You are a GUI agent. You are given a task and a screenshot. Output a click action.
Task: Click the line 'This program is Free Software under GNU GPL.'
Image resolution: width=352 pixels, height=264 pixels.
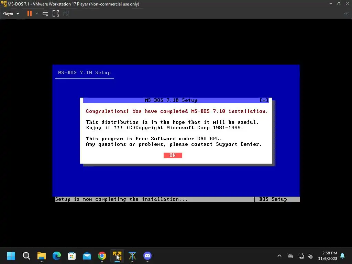coord(154,139)
